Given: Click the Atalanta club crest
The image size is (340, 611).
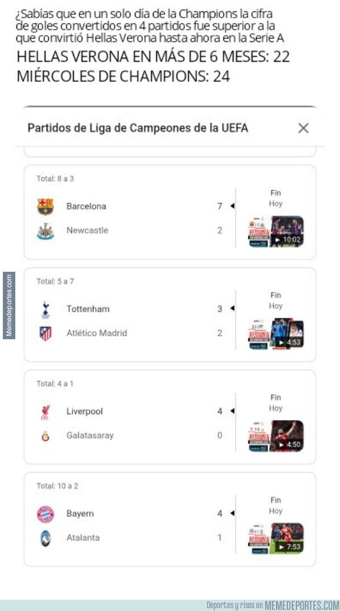Looking at the screenshot, I should (45, 538).
